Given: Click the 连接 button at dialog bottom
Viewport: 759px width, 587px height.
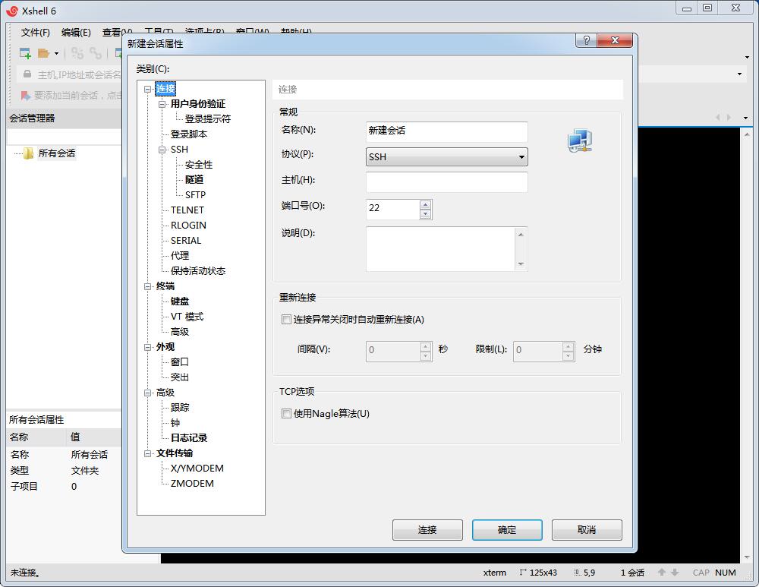Looking at the screenshot, I should tap(427, 530).
